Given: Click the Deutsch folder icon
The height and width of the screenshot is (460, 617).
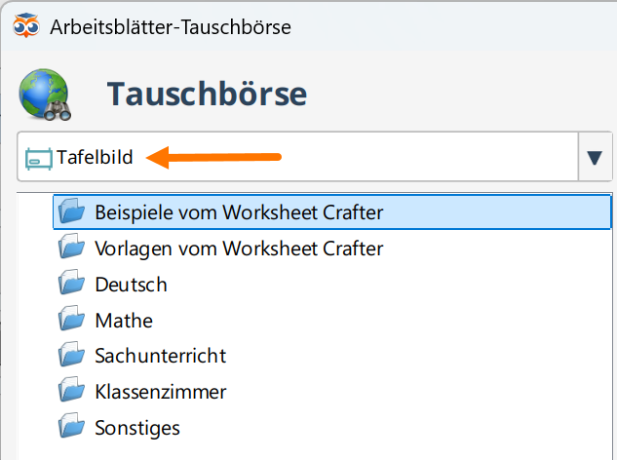Looking at the screenshot, I should click(71, 282).
